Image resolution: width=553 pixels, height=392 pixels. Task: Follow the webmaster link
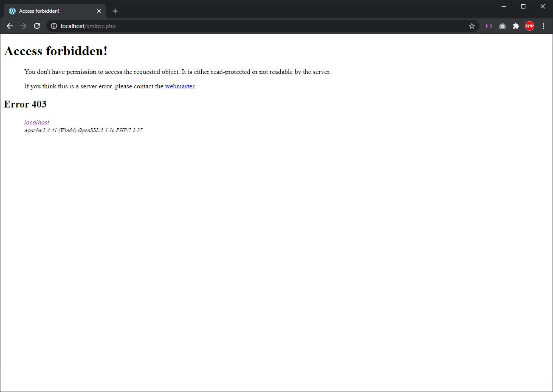[180, 86]
